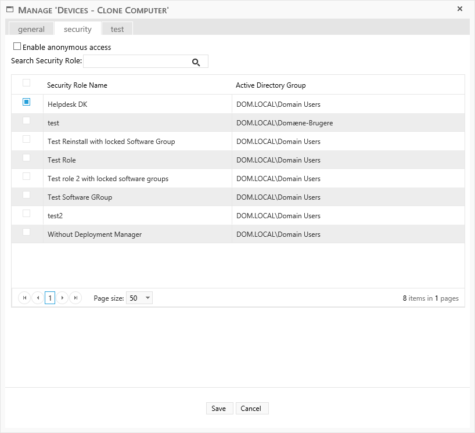
Task: Click the Cancel button
Action: [x=251, y=408]
